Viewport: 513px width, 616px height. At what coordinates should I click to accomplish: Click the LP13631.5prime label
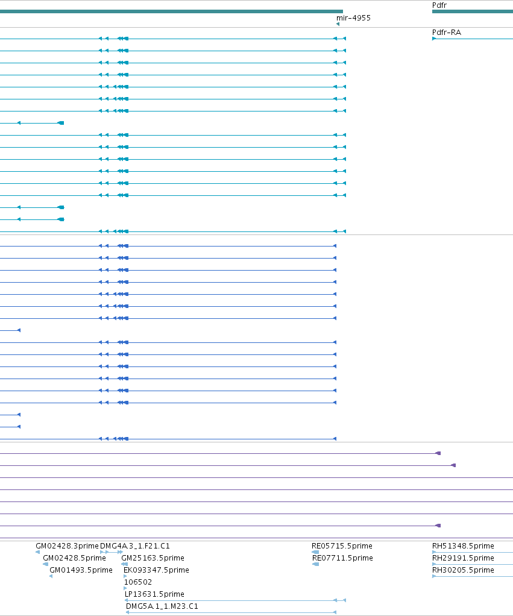point(154,594)
